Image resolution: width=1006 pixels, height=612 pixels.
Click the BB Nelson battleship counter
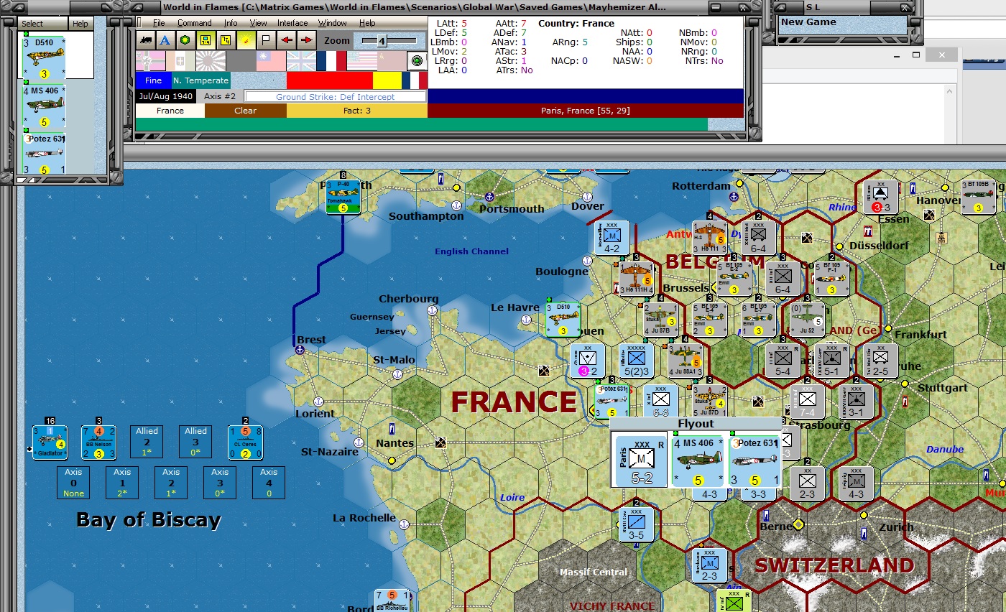click(x=99, y=443)
